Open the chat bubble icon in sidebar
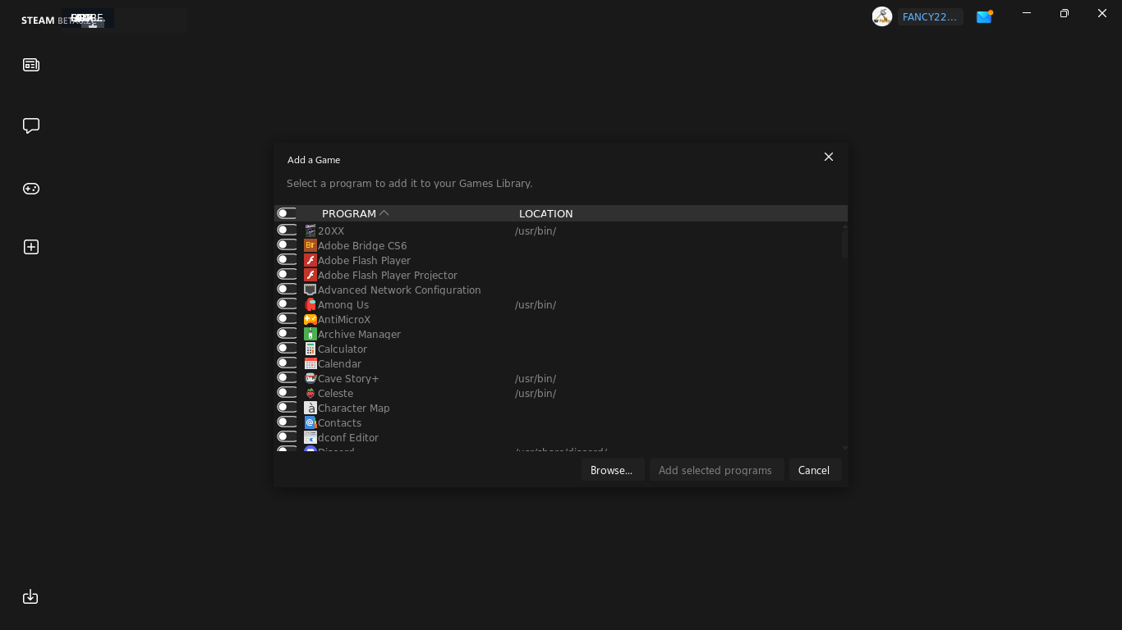This screenshot has width=1122, height=630. point(31,126)
